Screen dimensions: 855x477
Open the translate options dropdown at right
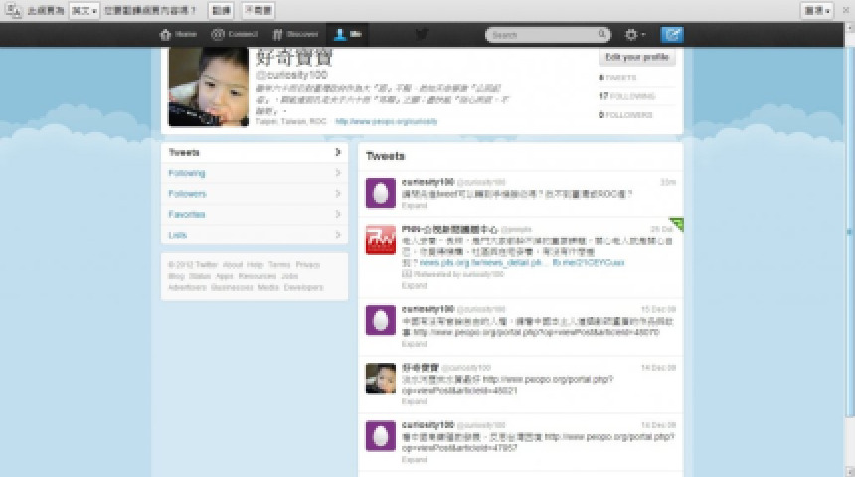[817, 10]
